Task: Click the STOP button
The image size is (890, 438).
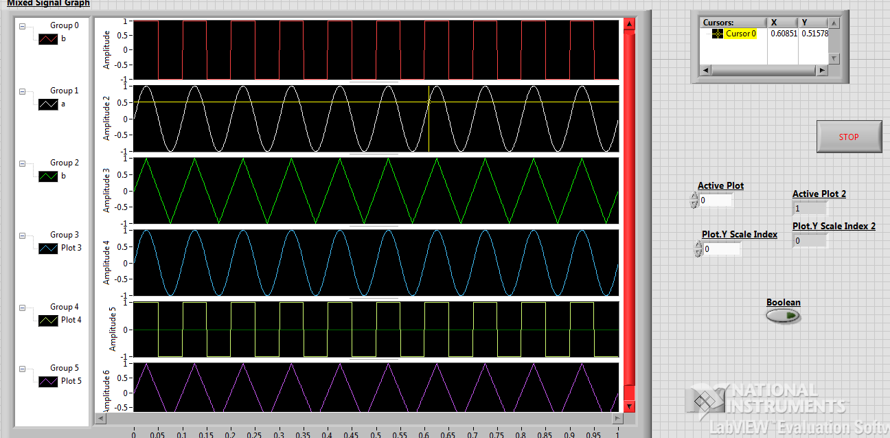Action: (x=849, y=137)
